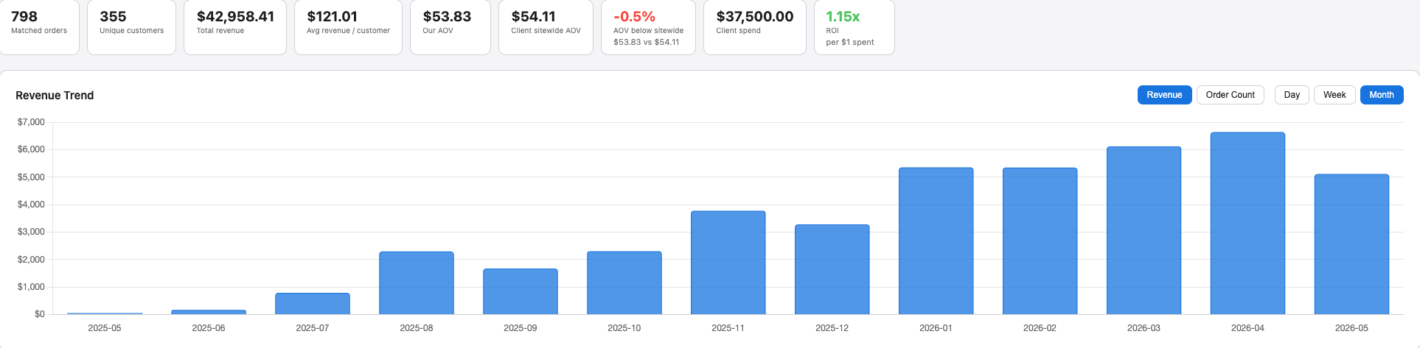Switch chart to Revenue view
The width and height of the screenshot is (1420, 348).
[x=1164, y=95]
